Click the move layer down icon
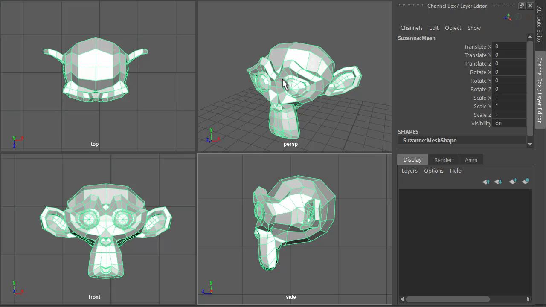 pyautogui.click(x=498, y=182)
